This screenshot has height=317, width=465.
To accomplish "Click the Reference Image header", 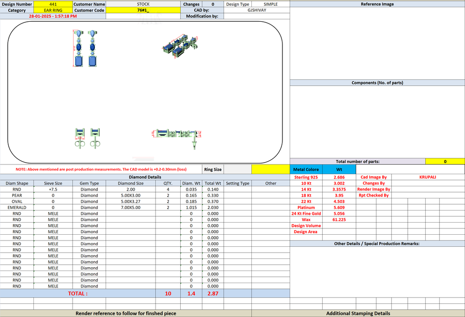I will point(377,4).
